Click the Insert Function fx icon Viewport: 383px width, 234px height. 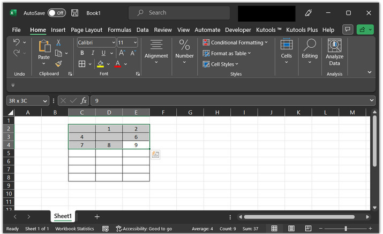click(x=84, y=101)
